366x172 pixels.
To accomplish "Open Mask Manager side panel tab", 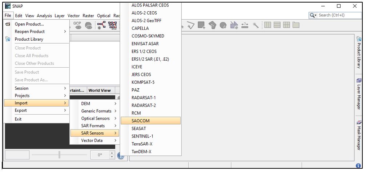I will (x=359, y=135).
